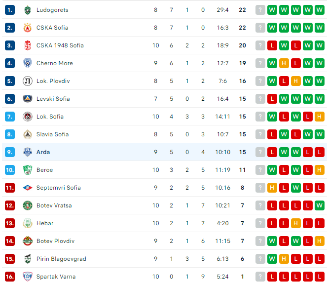Select the Botev Plovdiv team crest
This screenshot has height=284, width=327.
[28, 241]
